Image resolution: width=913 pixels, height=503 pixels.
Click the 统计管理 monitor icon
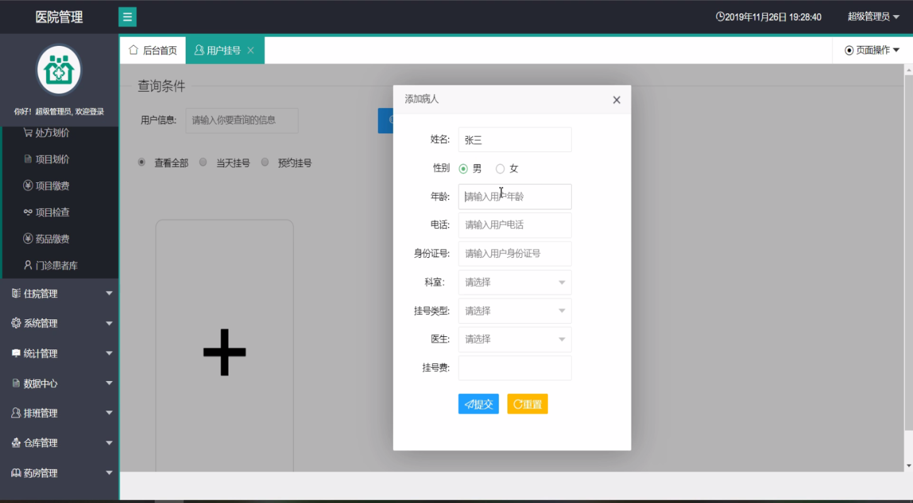pos(16,353)
